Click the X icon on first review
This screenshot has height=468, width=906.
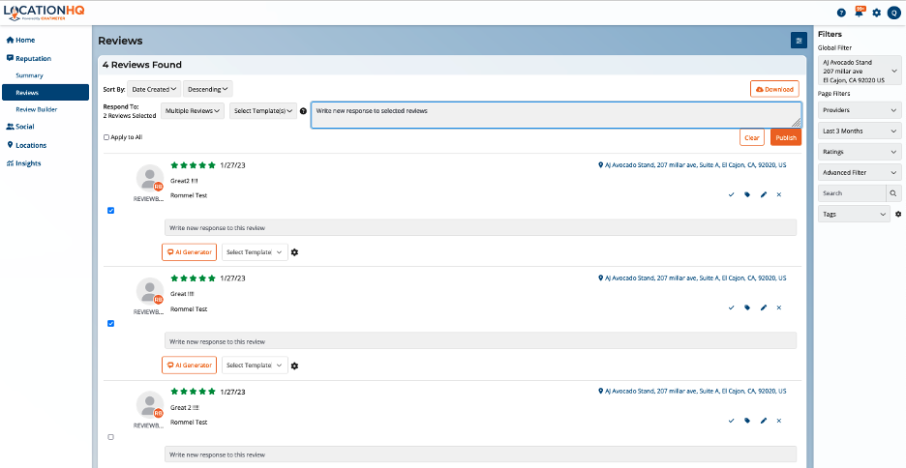(x=779, y=194)
